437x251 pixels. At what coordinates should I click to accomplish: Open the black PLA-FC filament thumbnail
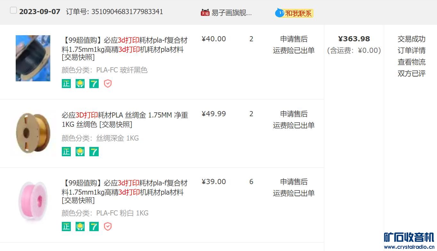pyautogui.click(x=33, y=58)
